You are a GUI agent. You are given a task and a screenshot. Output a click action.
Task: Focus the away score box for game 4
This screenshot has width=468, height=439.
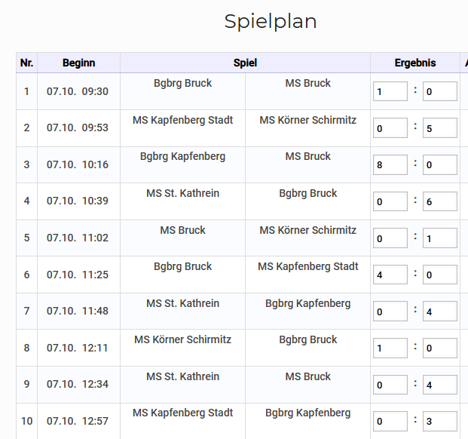click(439, 201)
